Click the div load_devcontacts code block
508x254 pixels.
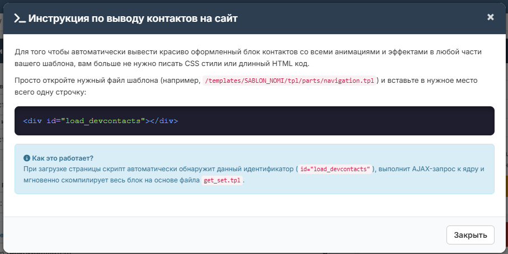pos(255,121)
